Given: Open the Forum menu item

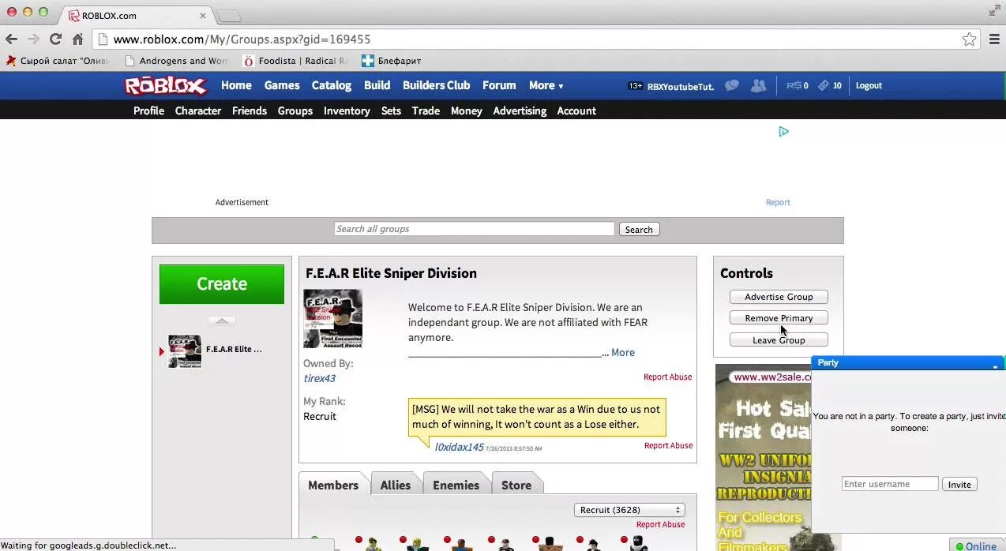Looking at the screenshot, I should [x=499, y=85].
